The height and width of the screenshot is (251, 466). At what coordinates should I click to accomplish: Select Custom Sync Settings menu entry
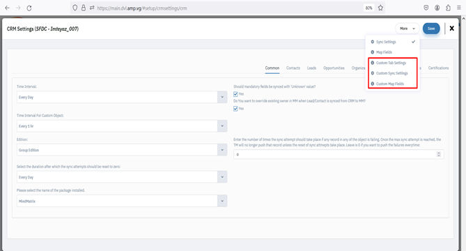click(x=393, y=73)
